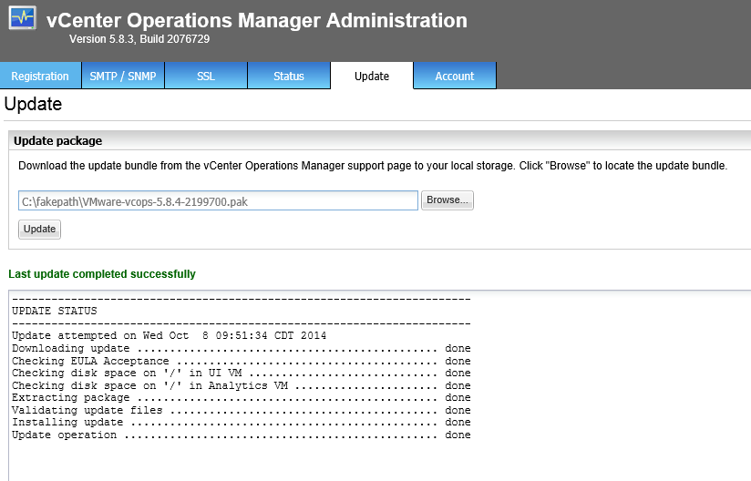Open the Account tab
Screen dimensions: 751x481
pos(455,76)
